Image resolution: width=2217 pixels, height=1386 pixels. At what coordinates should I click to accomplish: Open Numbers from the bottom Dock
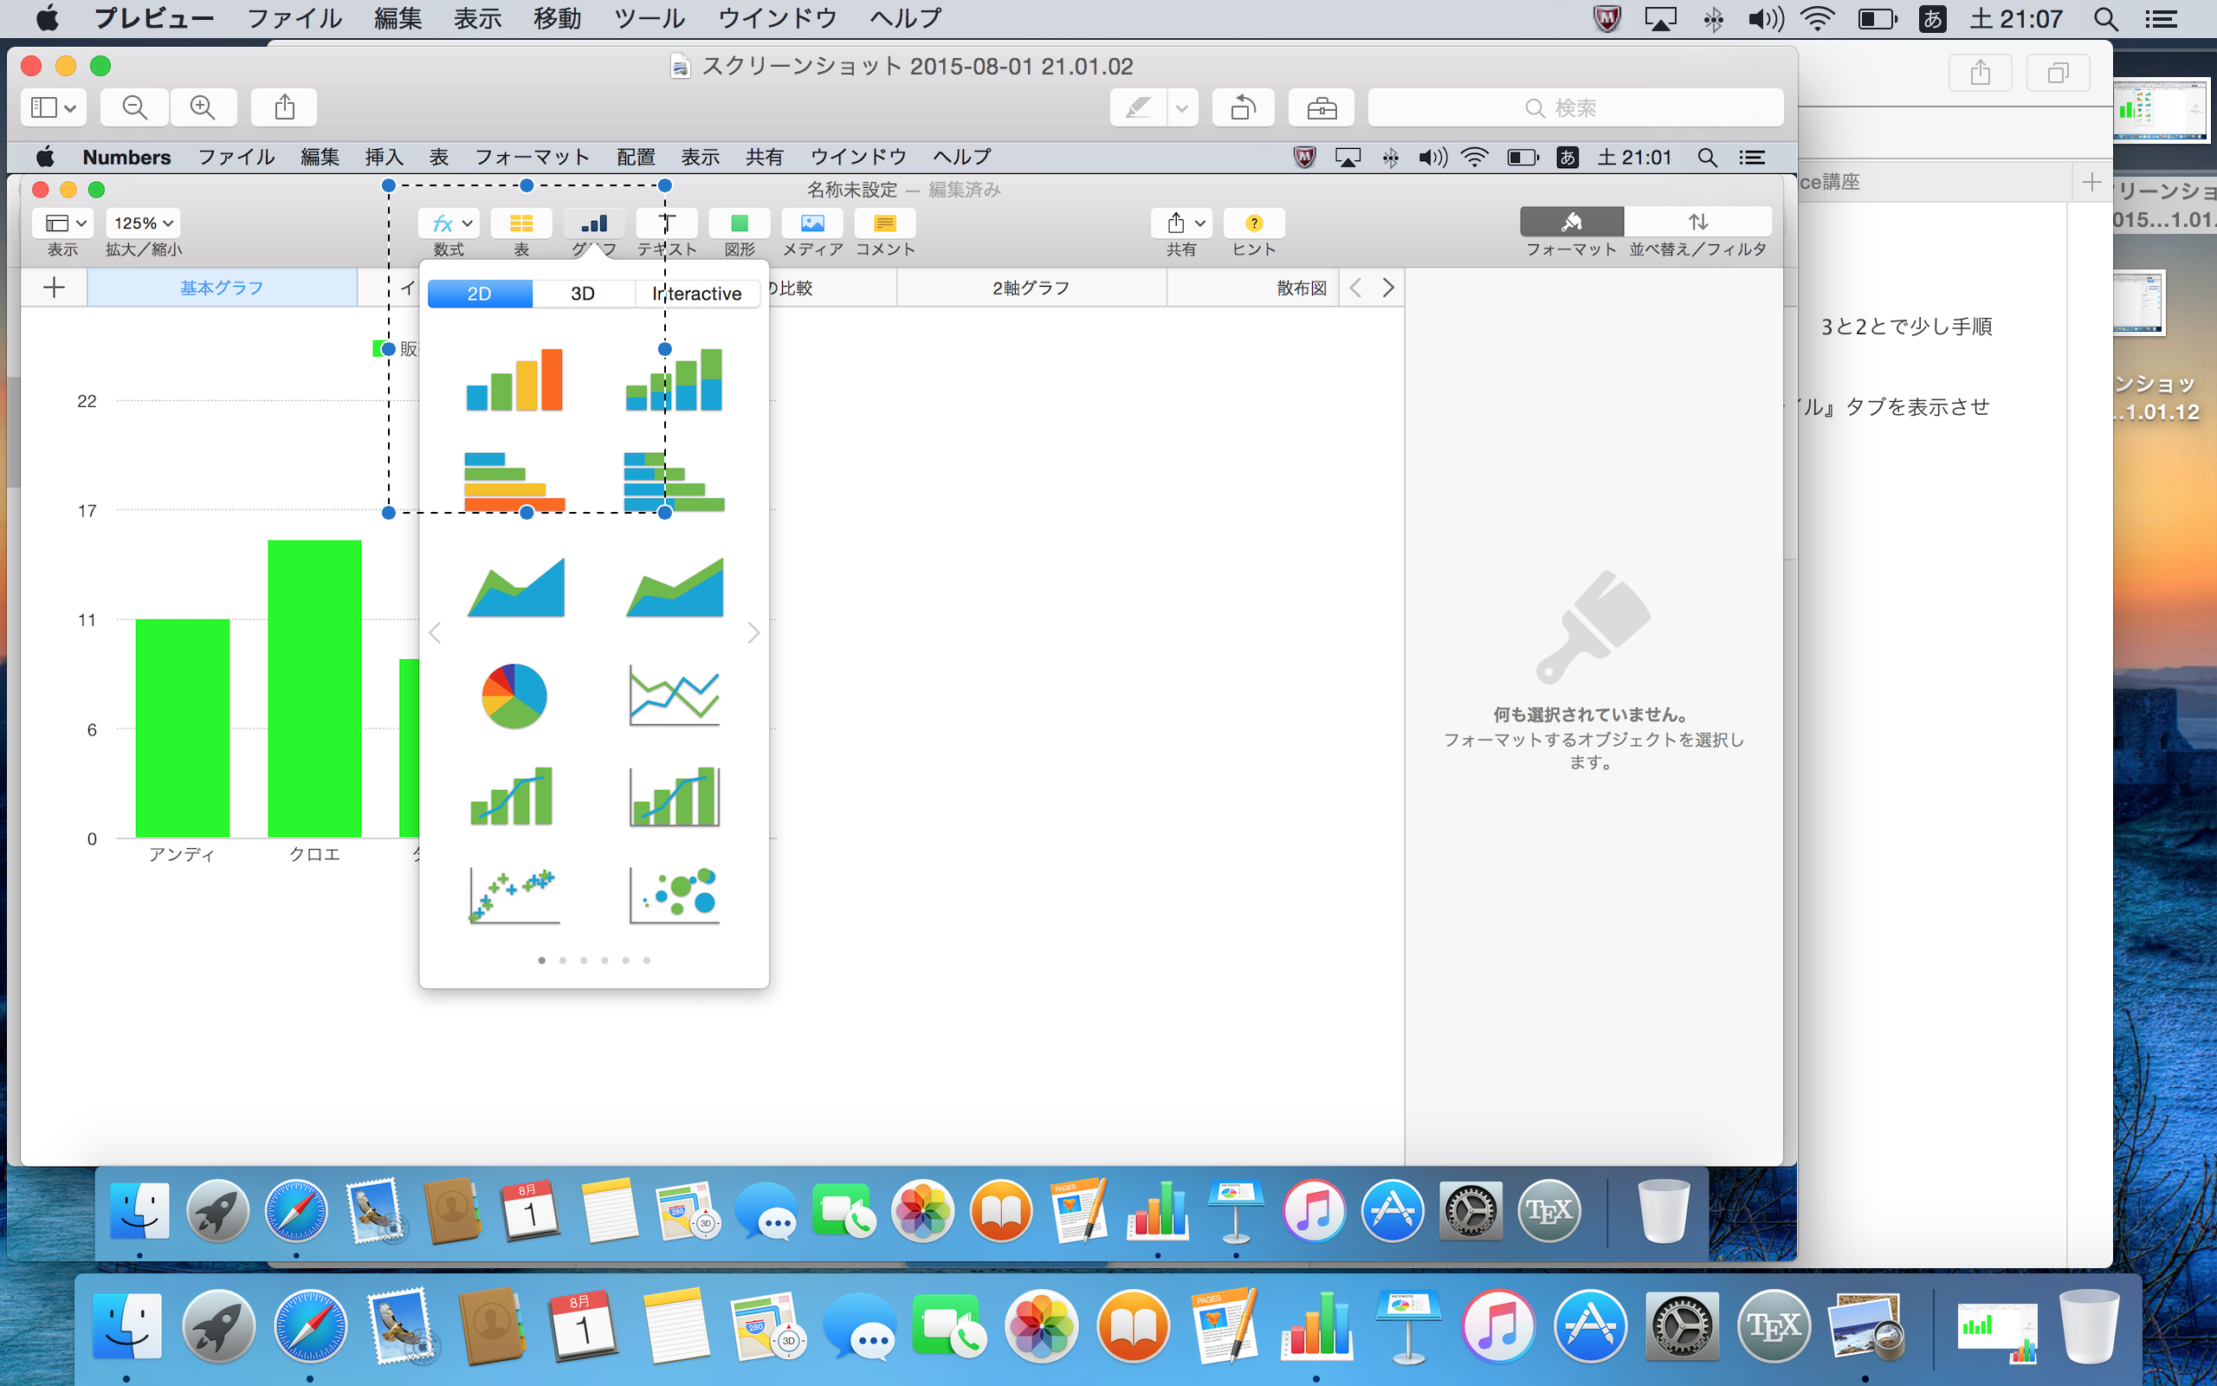click(x=1316, y=1326)
